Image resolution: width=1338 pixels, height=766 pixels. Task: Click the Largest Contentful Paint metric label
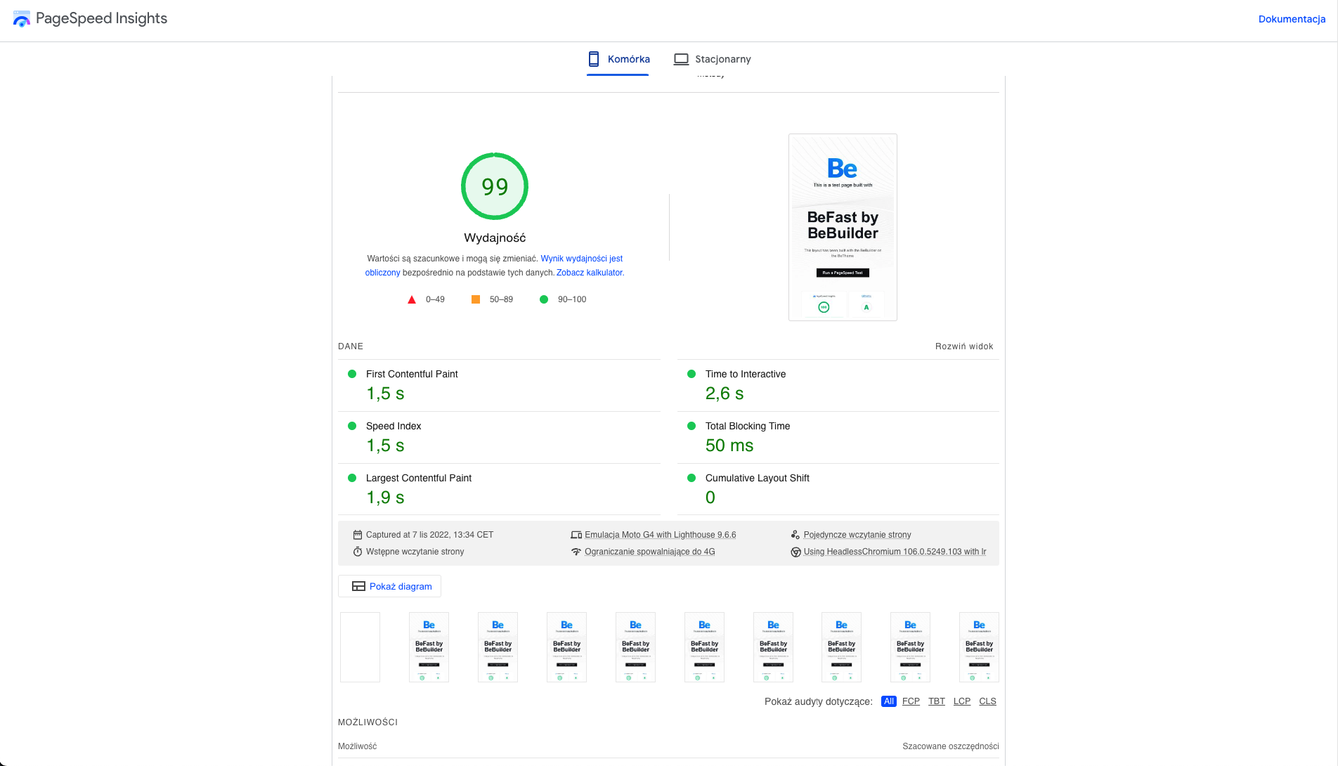(419, 478)
